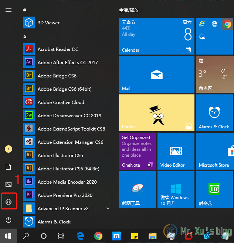
Task: Open the new Edge icon in tile folder
Action: click(x=202, y=37)
